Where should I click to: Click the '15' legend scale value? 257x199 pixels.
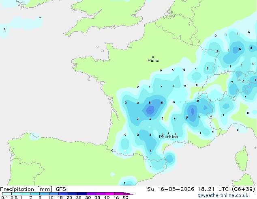click(60, 197)
